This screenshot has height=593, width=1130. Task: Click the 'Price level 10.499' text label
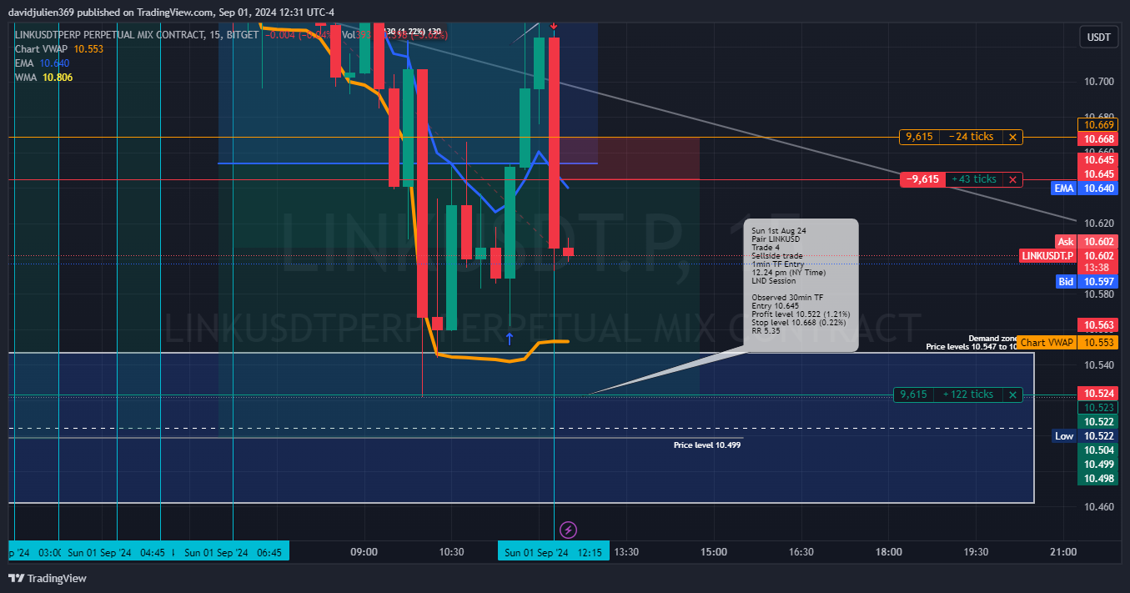(707, 445)
